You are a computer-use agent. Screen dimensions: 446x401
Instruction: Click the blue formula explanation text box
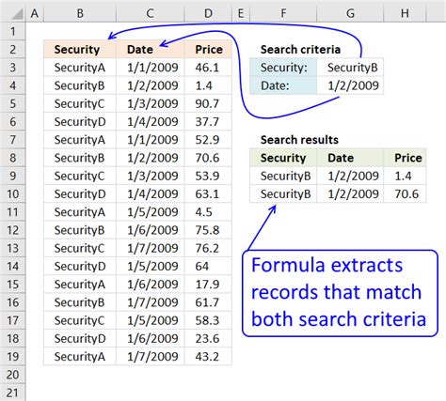pos(340,293)
